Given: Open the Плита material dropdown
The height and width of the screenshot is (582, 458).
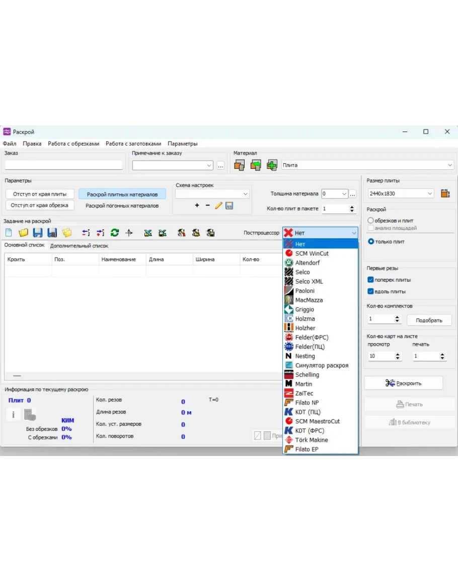Looking at the screenshot, I should (449, 165).
